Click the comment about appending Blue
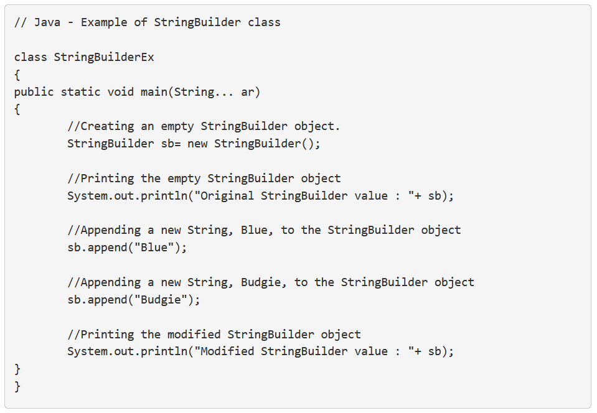This screenshot has width=597, height=413. tap(264, 230)
